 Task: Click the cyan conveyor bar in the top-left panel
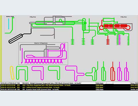coord(9,24)
